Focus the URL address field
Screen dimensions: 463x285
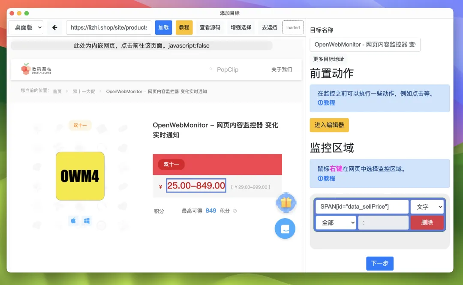point(108,27)
